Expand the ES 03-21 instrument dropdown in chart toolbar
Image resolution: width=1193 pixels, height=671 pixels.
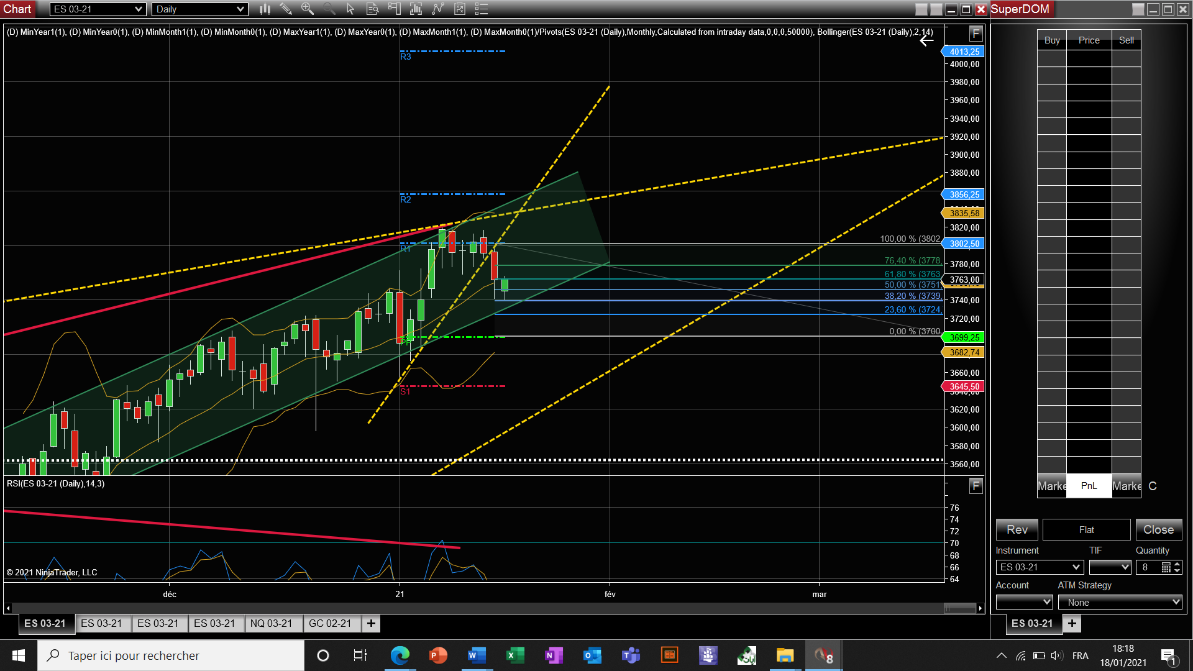[139, 9]
